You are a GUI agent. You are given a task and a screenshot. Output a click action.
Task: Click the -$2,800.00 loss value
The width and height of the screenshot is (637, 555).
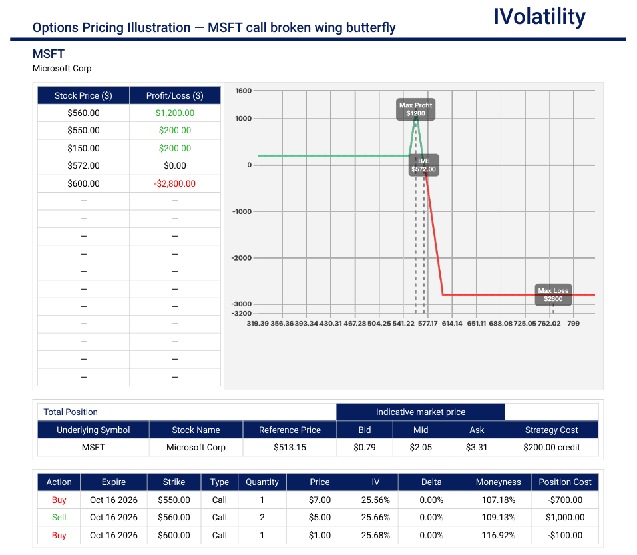(x=175, y=183)
